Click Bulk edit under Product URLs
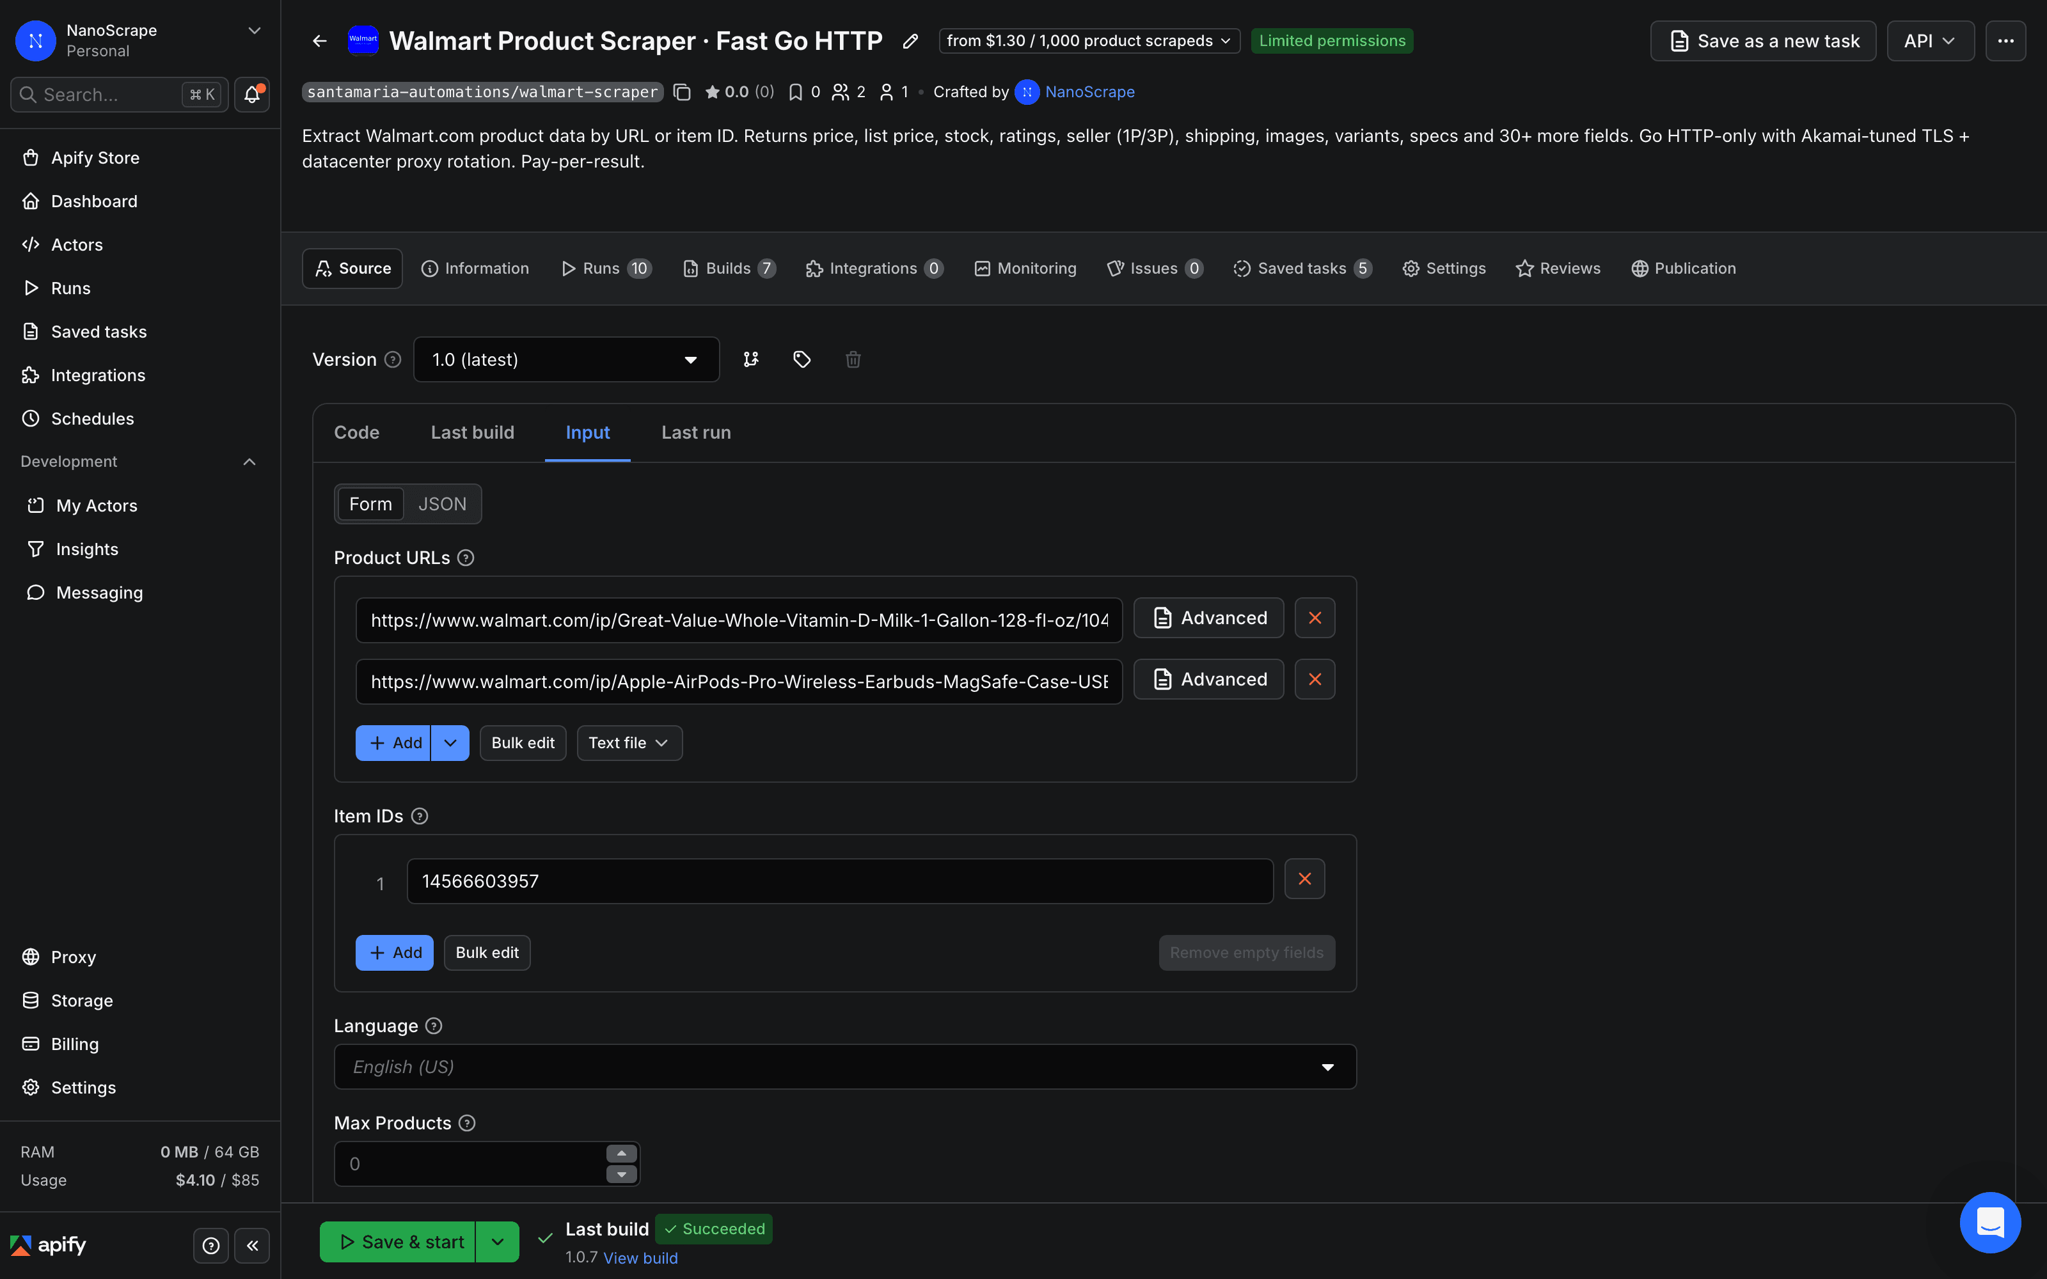 (x=523, y=742)
